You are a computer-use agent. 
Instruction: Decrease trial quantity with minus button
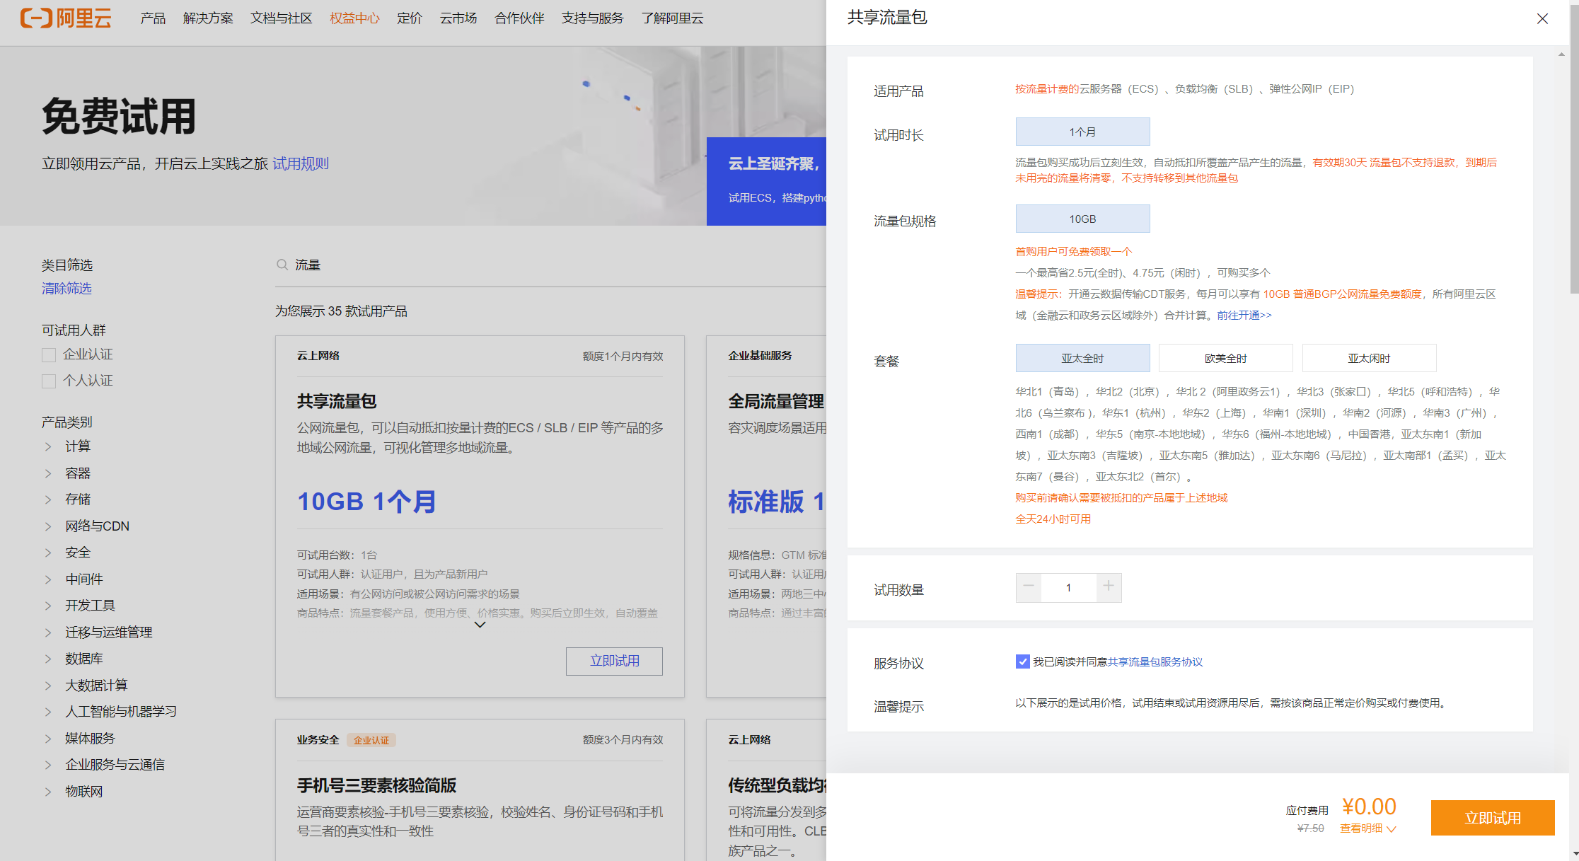1029,587
